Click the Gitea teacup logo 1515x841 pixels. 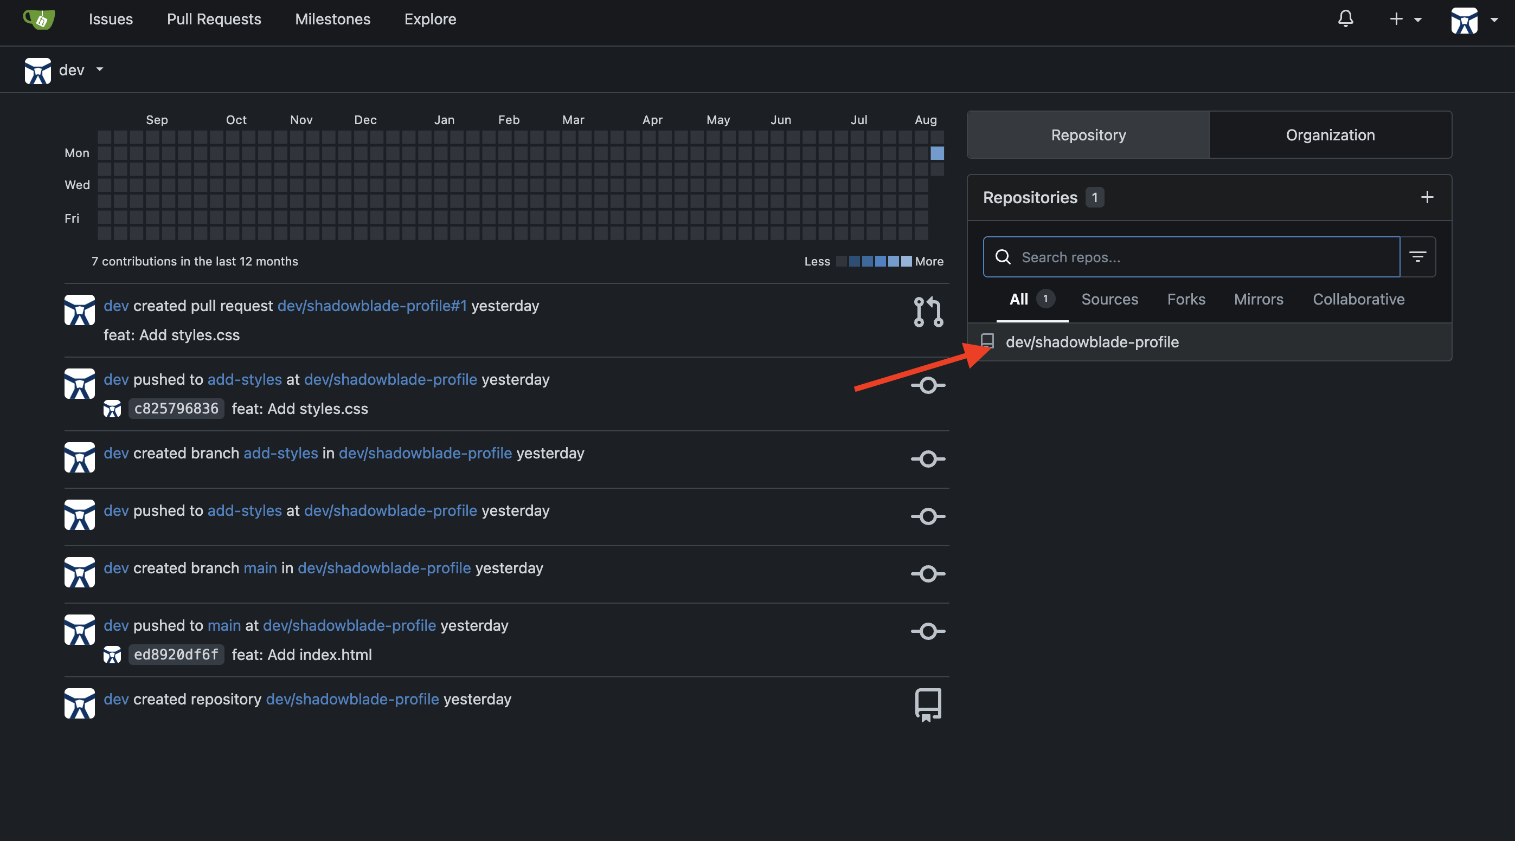(x=38, y=20)
